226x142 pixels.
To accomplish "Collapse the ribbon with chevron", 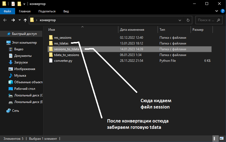I will [x=217, y=11].
